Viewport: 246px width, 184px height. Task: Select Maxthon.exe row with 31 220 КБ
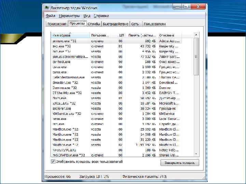(x=116, y=140)
